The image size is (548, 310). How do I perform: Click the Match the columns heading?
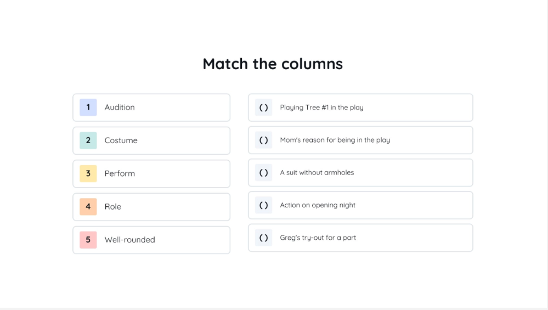(x=273, y=64)
